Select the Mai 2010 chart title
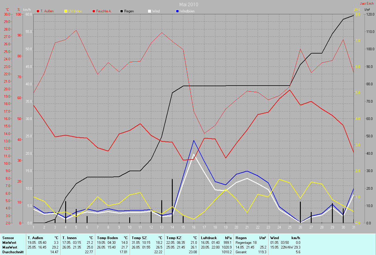376x255 pixels. tap(189, 4)
